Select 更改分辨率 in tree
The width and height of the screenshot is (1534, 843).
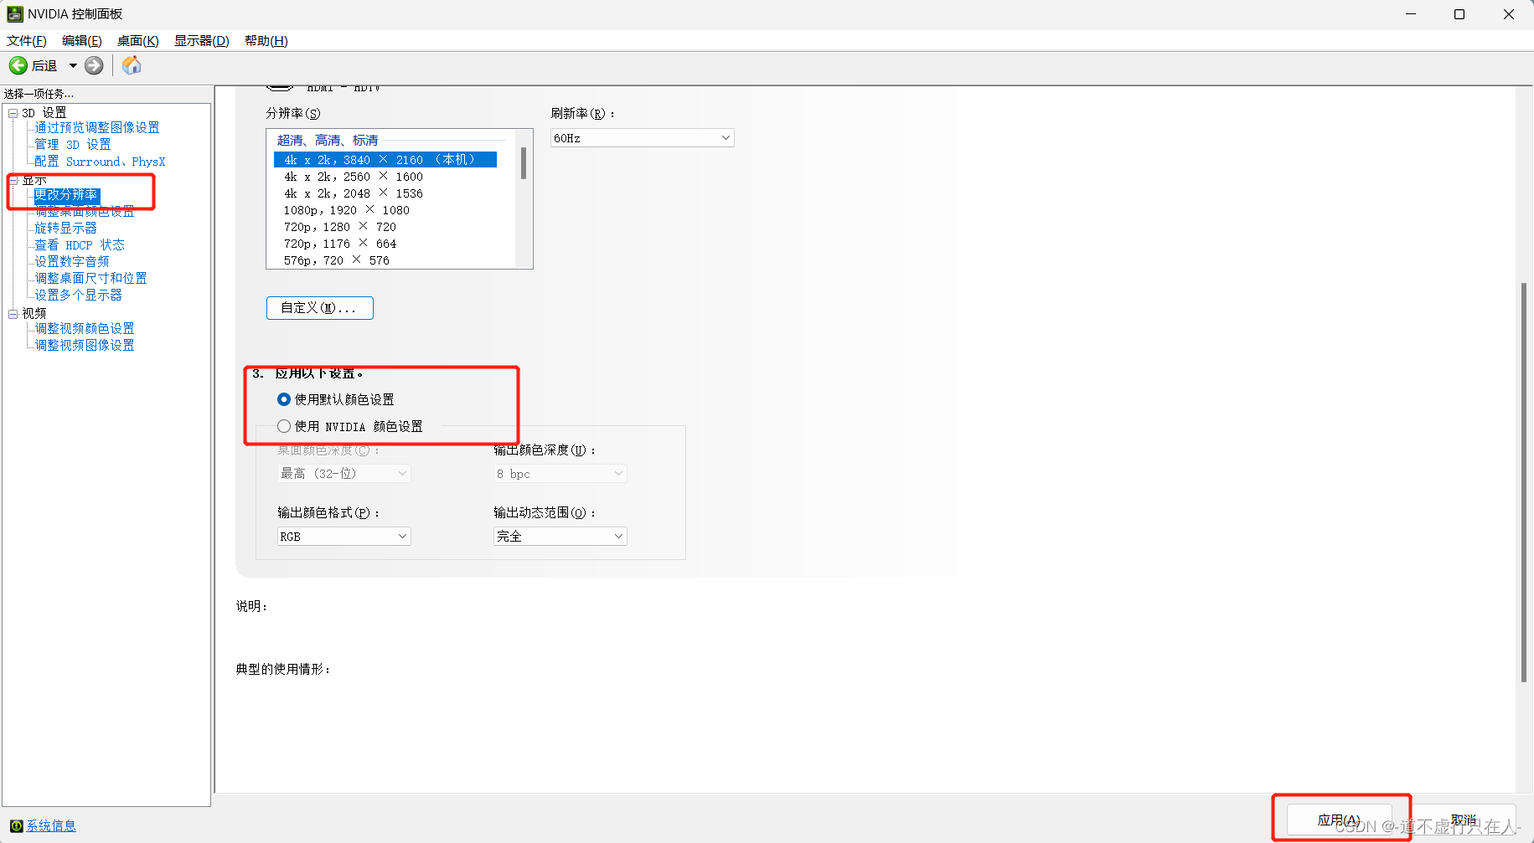[66, 195]
